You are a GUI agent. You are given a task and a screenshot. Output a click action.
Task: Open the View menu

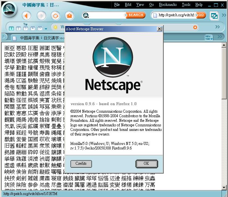[140, 5]
